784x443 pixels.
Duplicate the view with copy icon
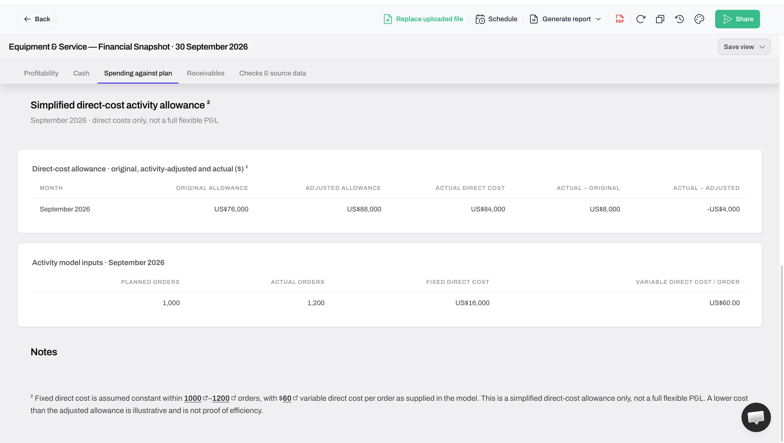pos(660,19)
